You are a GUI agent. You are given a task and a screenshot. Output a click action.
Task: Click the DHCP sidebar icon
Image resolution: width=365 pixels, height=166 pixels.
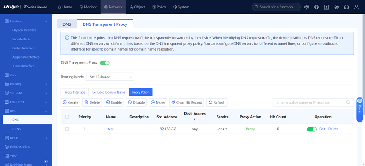[x=7, y=138]
